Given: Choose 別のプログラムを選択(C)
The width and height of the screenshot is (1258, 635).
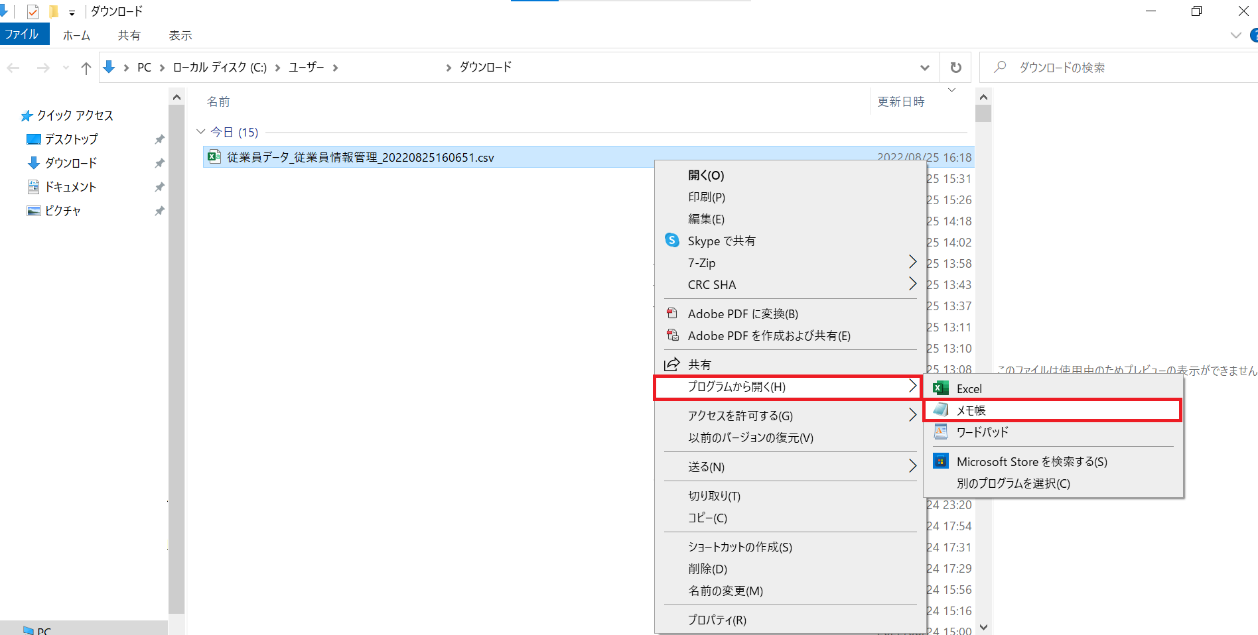Looking at the screenshot, I should [x=1013, y=483].
